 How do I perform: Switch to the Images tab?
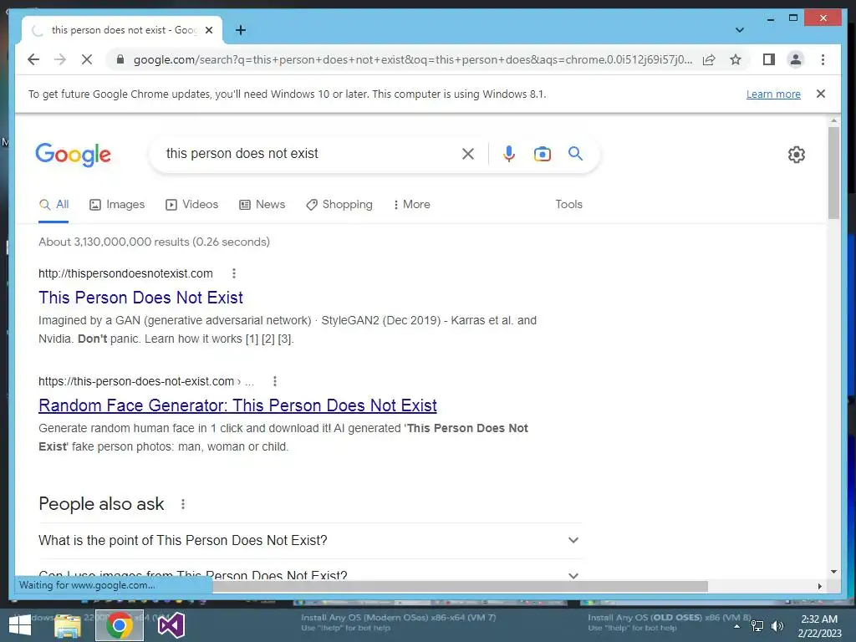[x=117, y=205]
